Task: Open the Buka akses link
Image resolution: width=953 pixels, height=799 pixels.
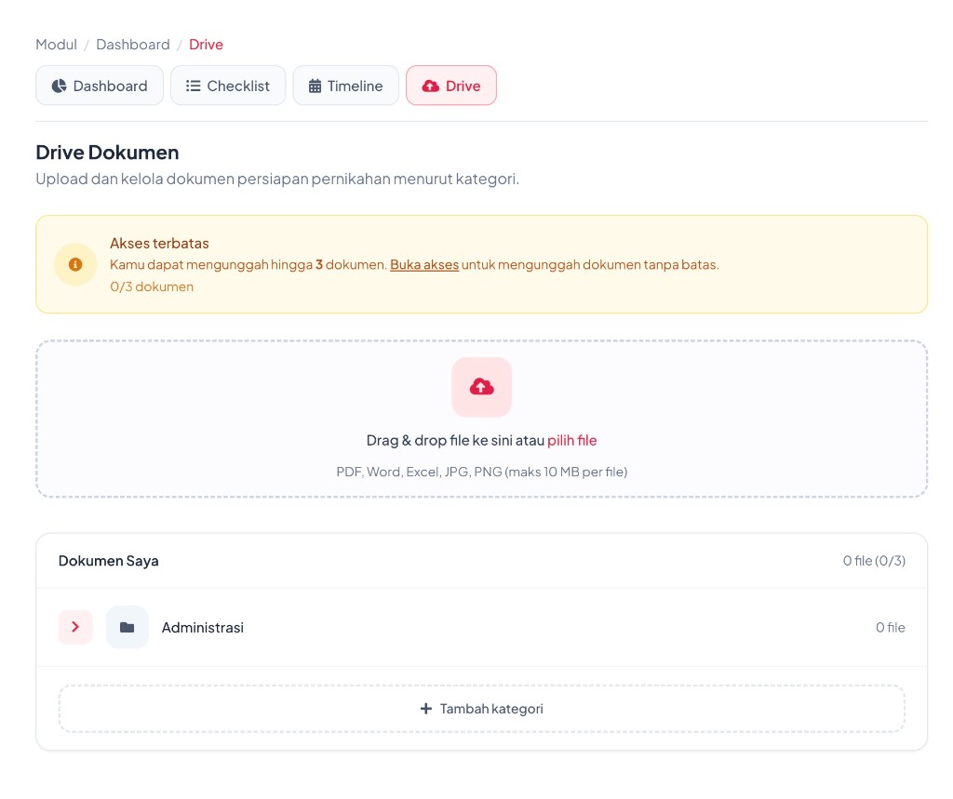Action: 424,265
